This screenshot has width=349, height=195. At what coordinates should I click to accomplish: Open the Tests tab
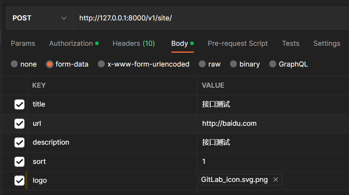(291, 43)
